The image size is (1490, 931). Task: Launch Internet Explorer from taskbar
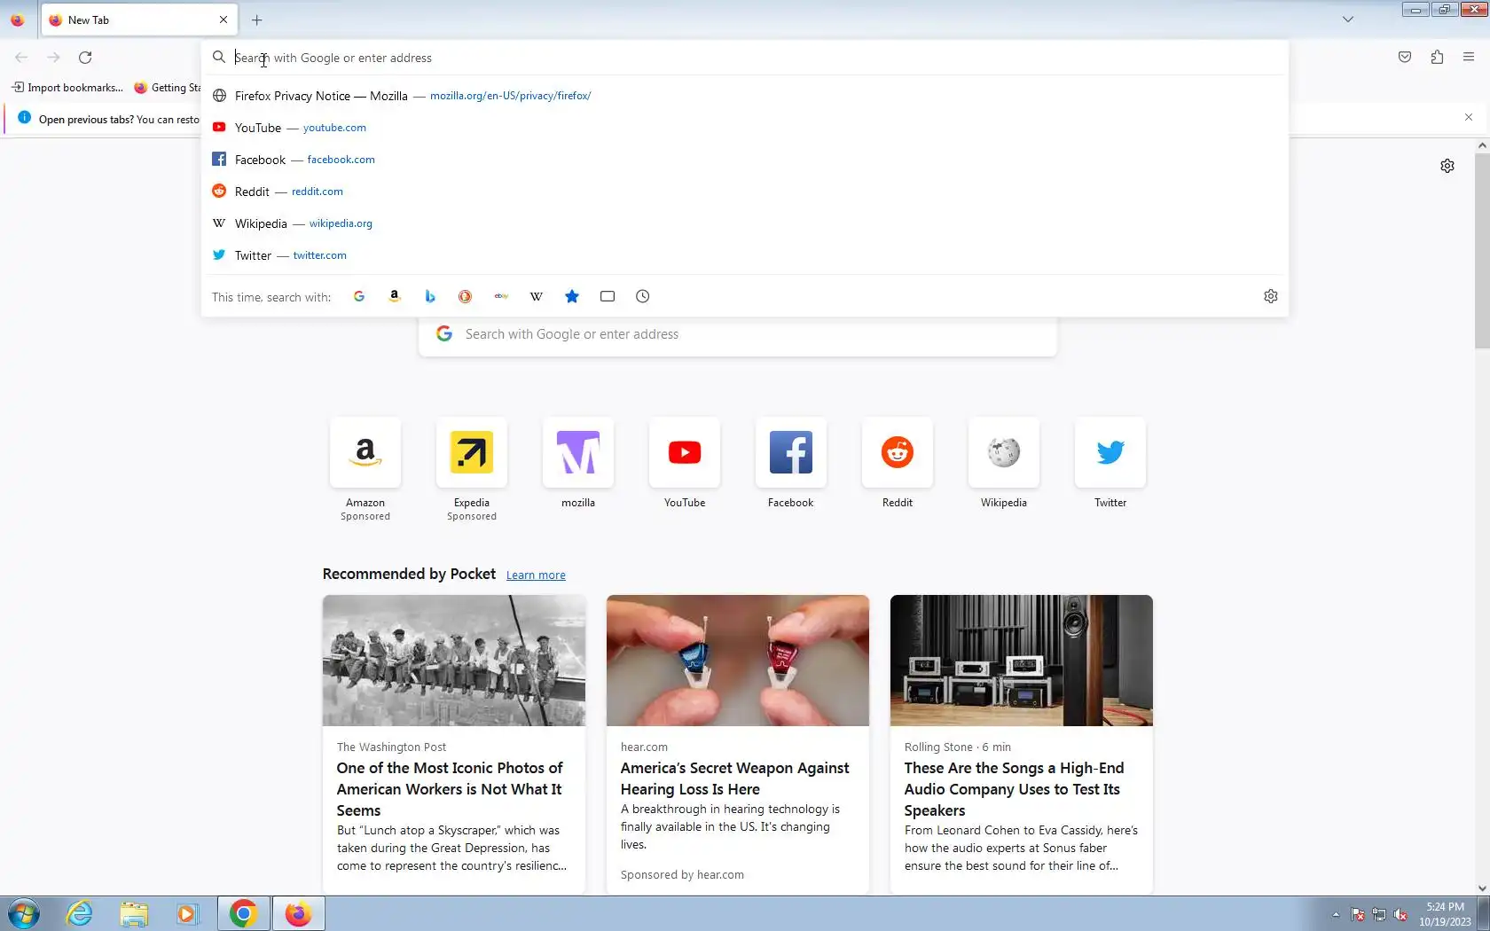[80, 913]
